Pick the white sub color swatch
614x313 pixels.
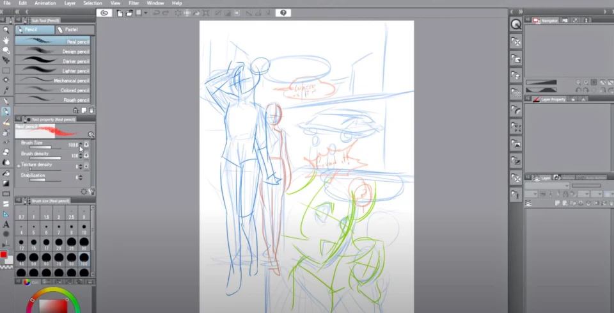pos(10,260)
